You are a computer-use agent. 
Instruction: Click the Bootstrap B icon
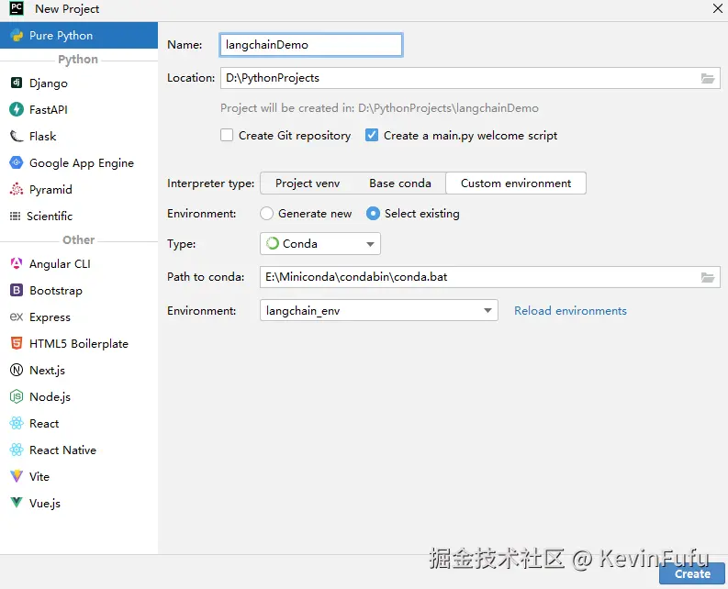click(x=17, y=290)
